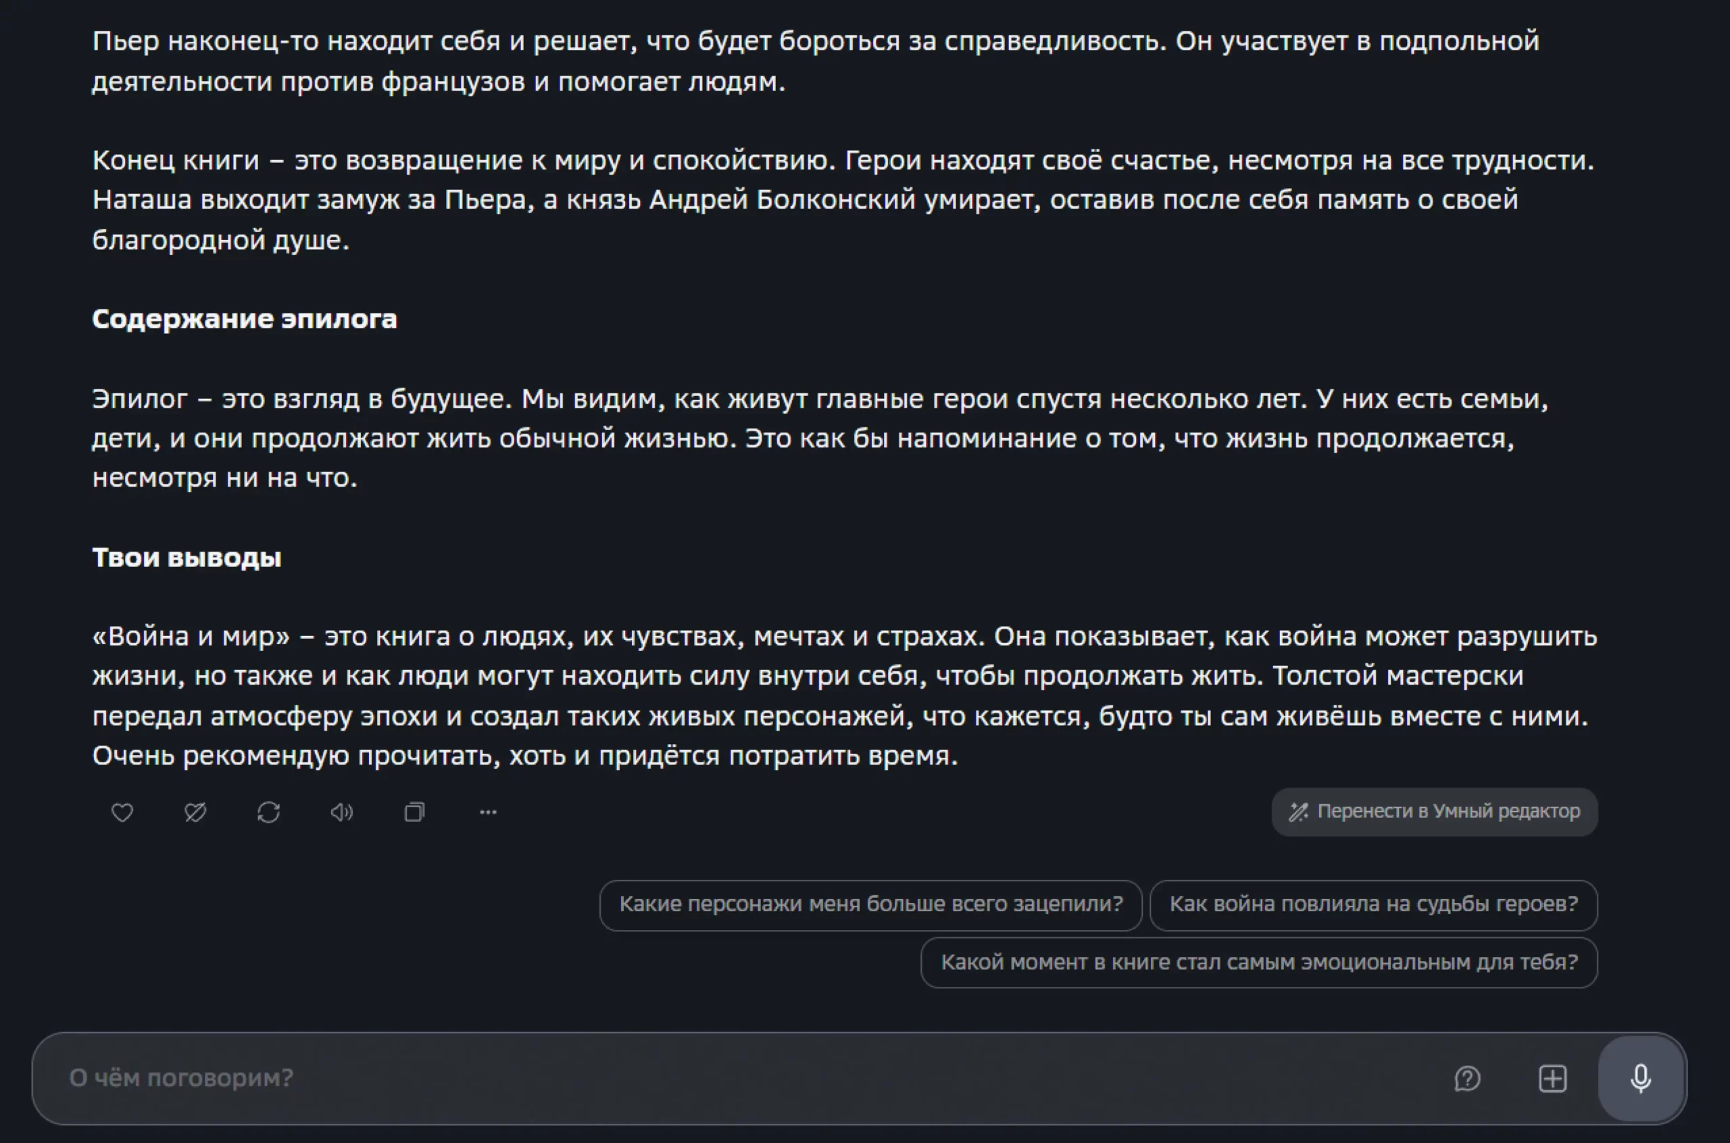1730x1143 pixels.
Task: Choose suggestion "Как война повлияла на судьбы героев?"
Action: click(1373, 904)
